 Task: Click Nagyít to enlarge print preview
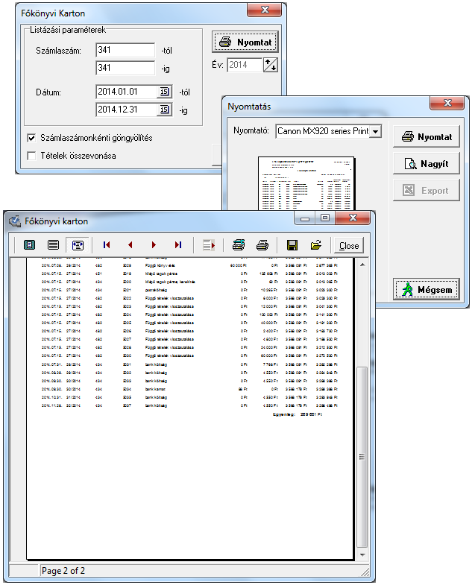(427, 163)
